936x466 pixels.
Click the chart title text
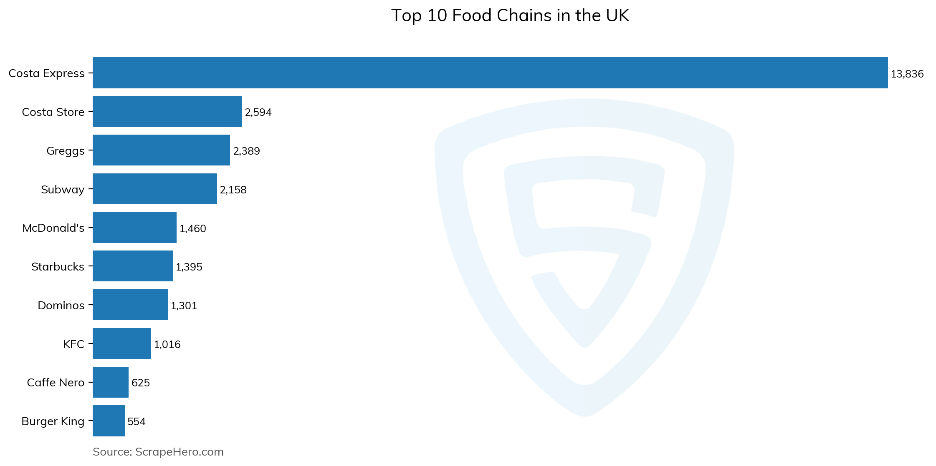coord(510,16)
